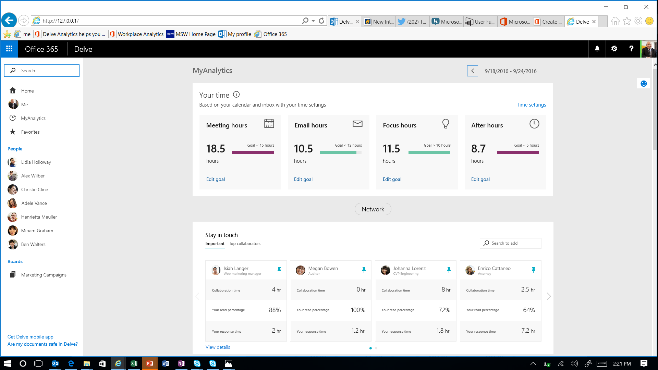The width and height of the screenshot is (658, 370).
Task: Open the settings gear in Office header
Action: pos(614,49)
